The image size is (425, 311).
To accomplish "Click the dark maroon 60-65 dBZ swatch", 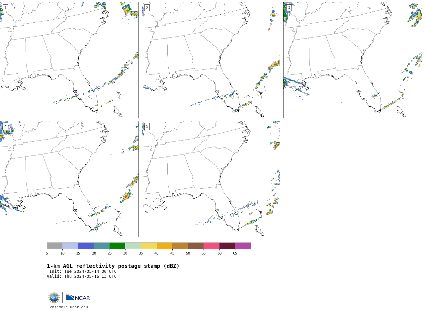I will (227, 246).
